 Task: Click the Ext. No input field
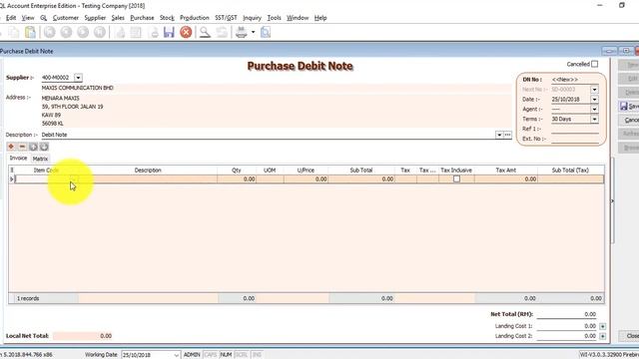[575, 139]
